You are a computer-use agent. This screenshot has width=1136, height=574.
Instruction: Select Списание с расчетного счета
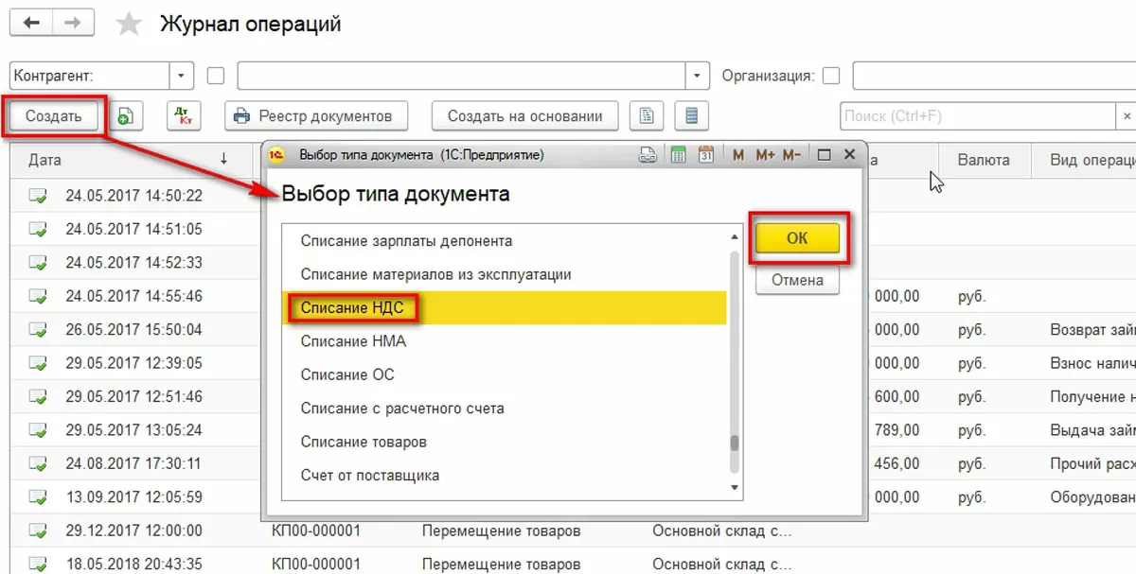pos(505,409)
